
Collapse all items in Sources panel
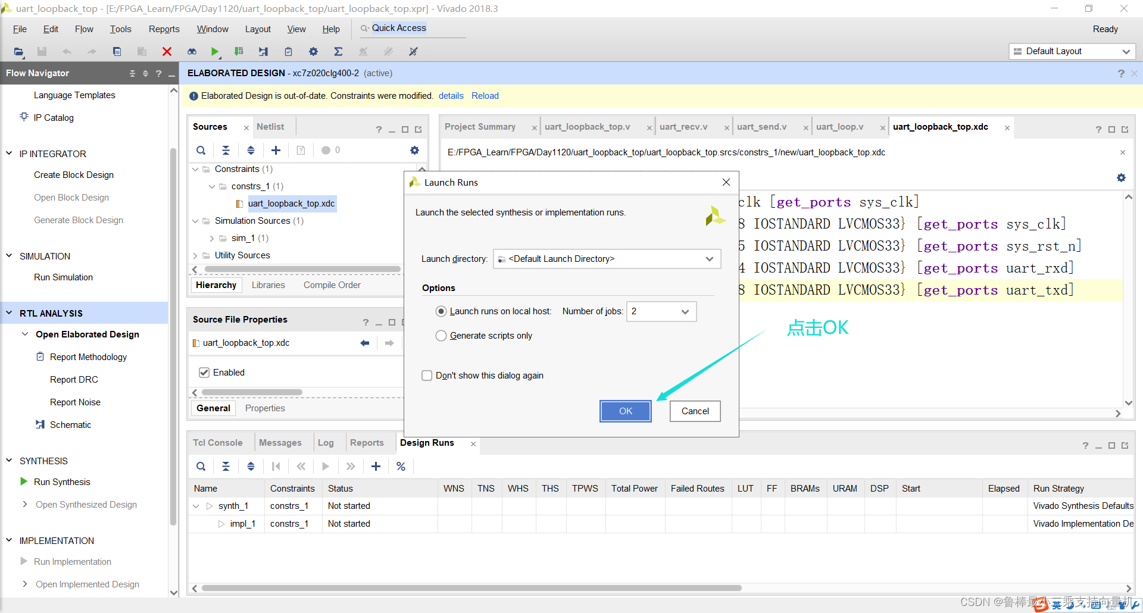click(x=226, y=151)
